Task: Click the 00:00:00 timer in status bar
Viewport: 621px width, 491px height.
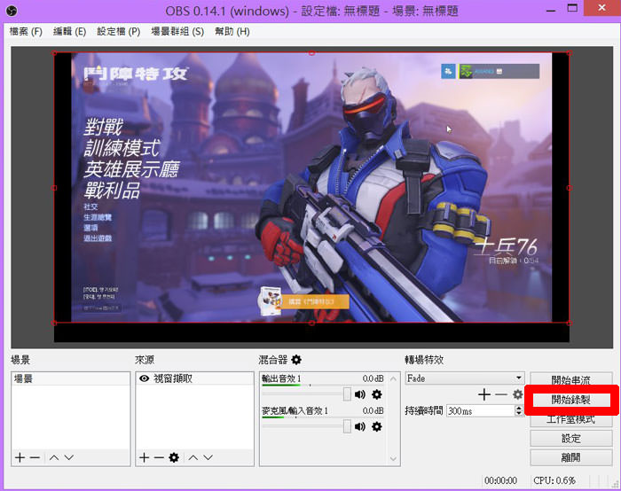Action: [500, 480]
